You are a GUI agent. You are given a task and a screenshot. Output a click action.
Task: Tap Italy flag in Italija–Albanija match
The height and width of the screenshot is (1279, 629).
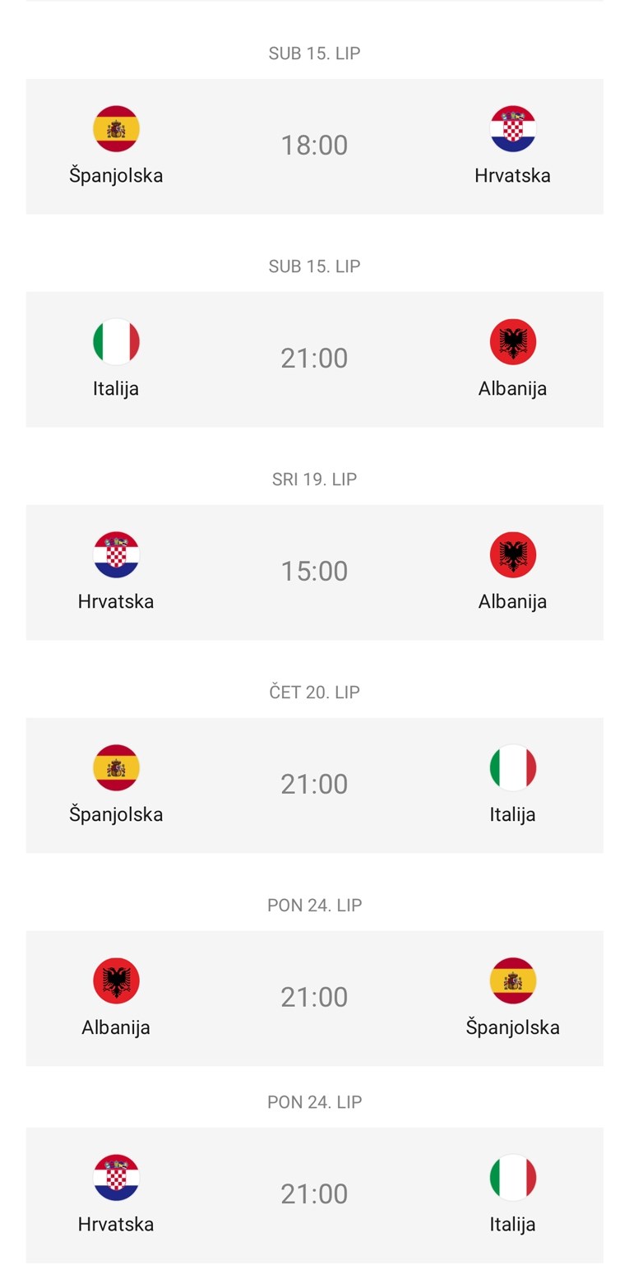(x=116, y=342)
